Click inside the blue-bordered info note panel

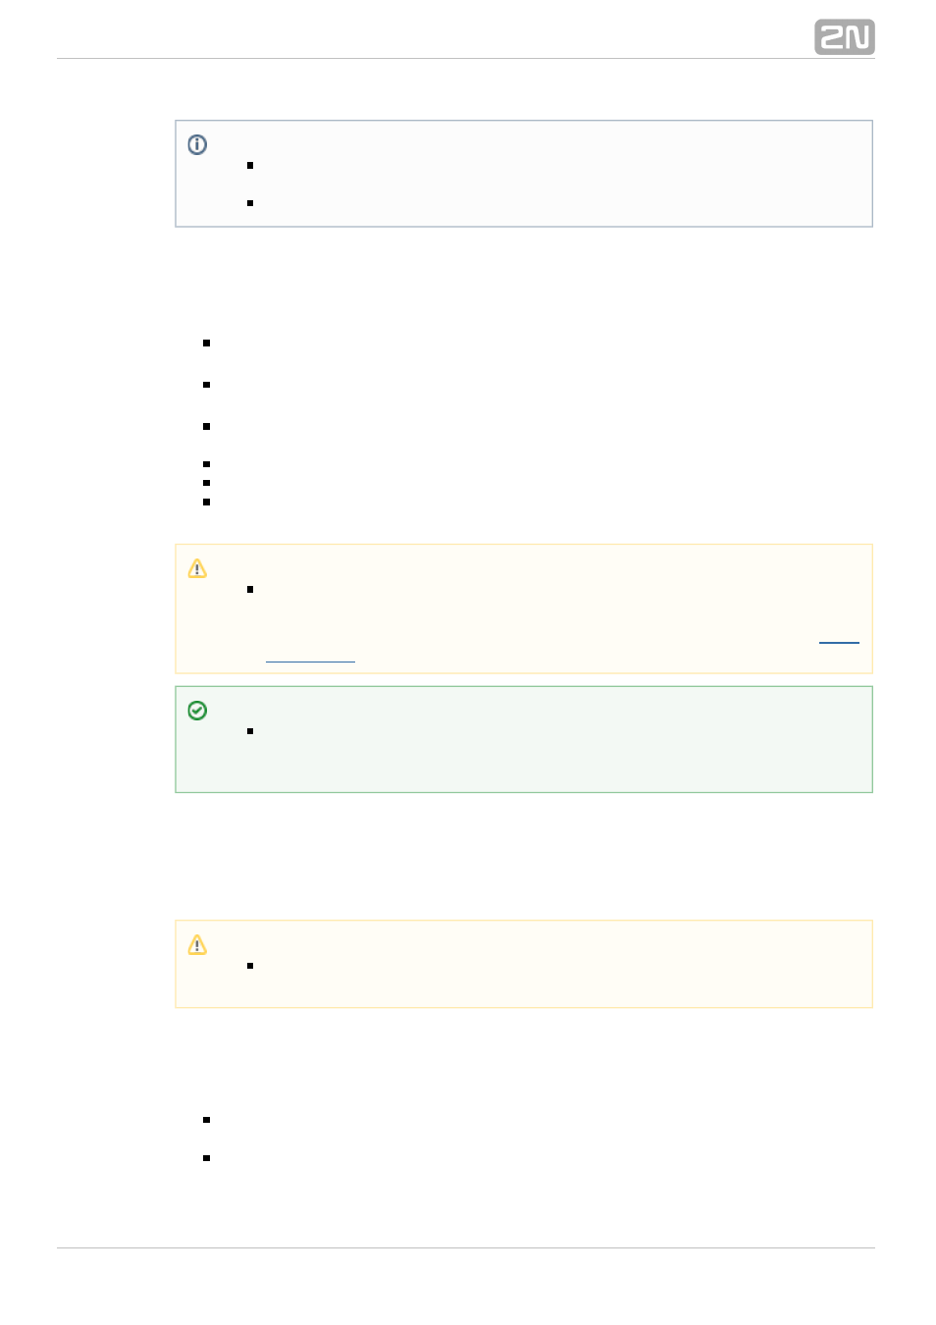tap(524, 174)
